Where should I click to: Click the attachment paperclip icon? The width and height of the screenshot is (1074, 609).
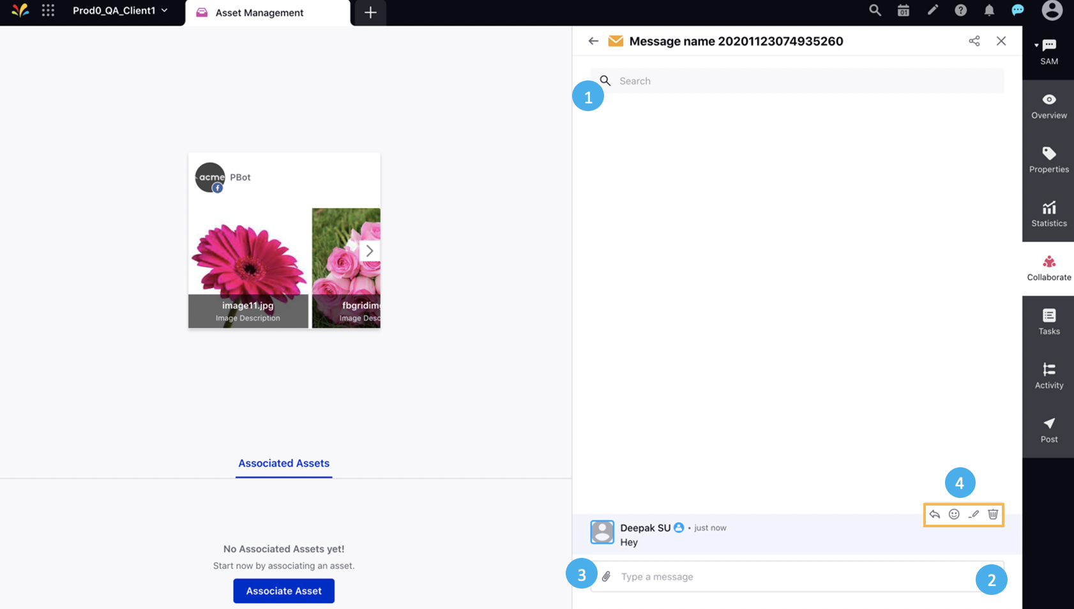pos(606,576)
